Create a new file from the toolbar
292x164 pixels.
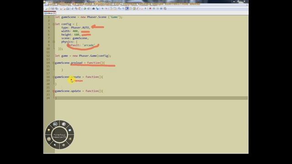pyautogui.click(x=45, y=9)
